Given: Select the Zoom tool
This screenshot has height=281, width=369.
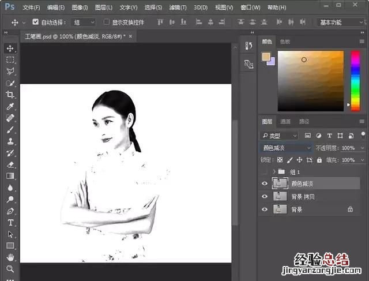Looking at the screenshot, I should [10, 269].
